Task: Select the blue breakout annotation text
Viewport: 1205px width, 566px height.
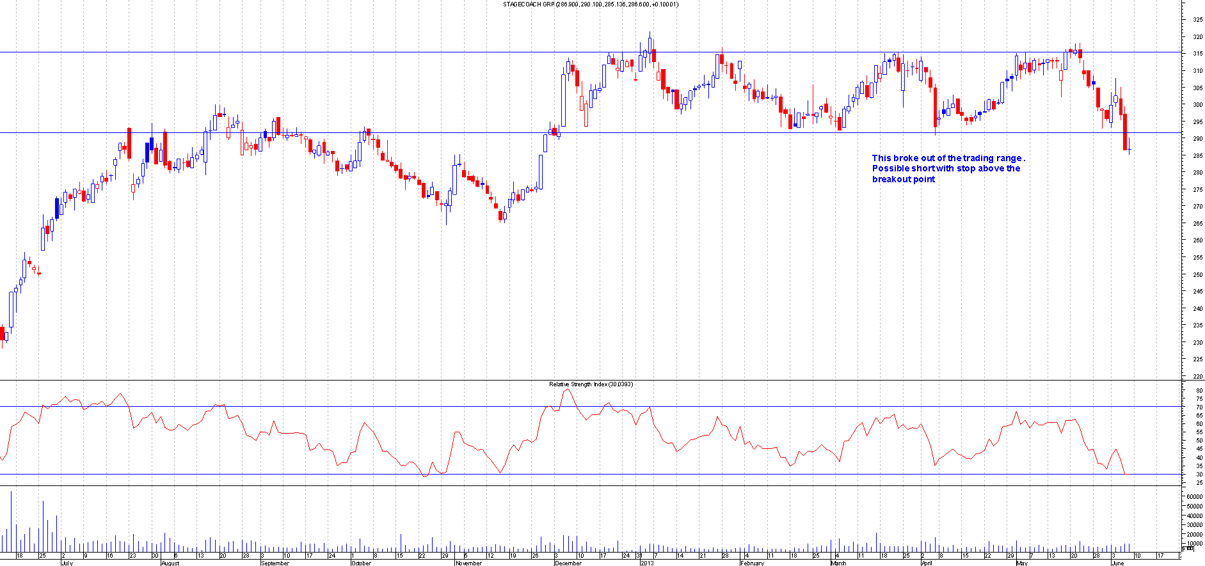Action: (947, 169)
